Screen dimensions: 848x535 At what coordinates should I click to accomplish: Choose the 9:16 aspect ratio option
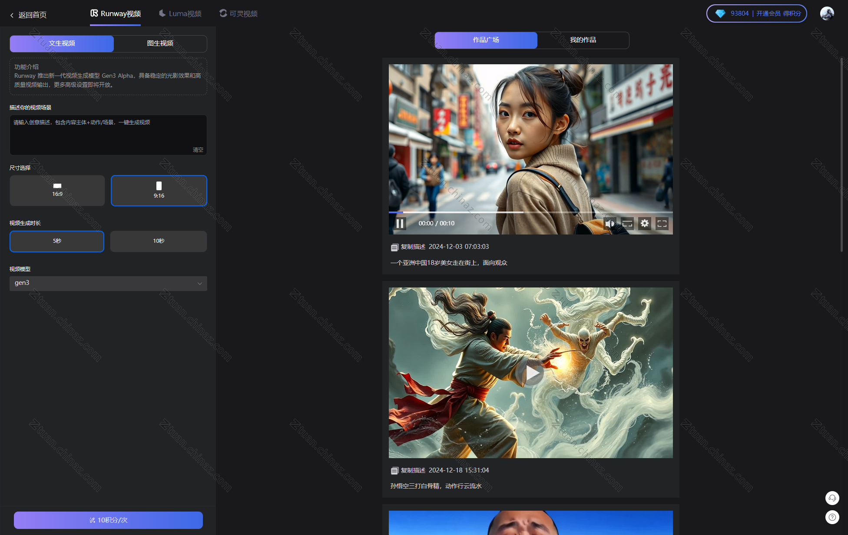(159, 190)
